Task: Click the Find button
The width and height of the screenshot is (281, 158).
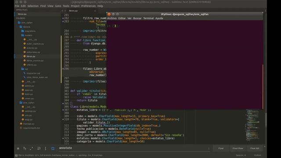Action: (221, 148)
